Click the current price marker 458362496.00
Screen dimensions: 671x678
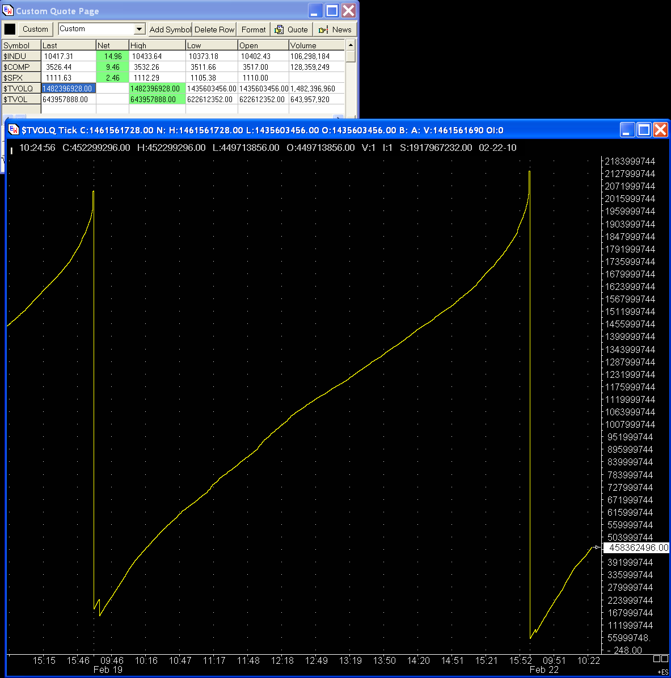pyautogui.click(x=636, y=548)
